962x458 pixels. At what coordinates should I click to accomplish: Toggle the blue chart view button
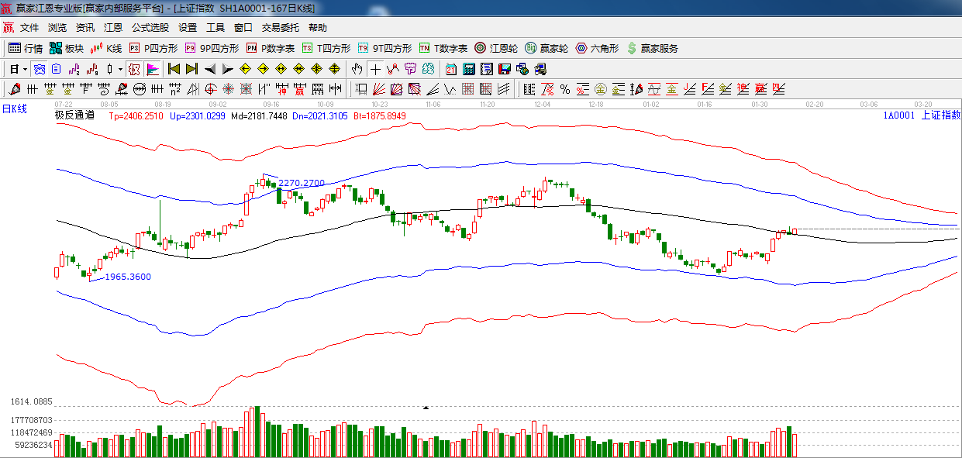tap(39, 69)
